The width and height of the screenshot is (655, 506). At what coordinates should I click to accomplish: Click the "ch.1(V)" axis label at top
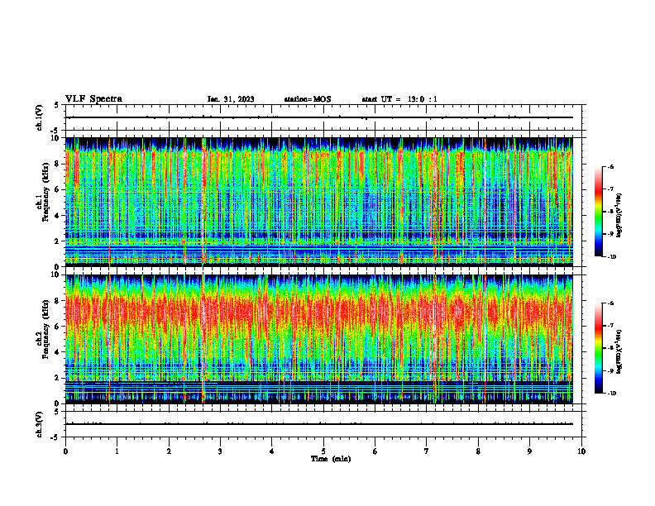point(40,117)
